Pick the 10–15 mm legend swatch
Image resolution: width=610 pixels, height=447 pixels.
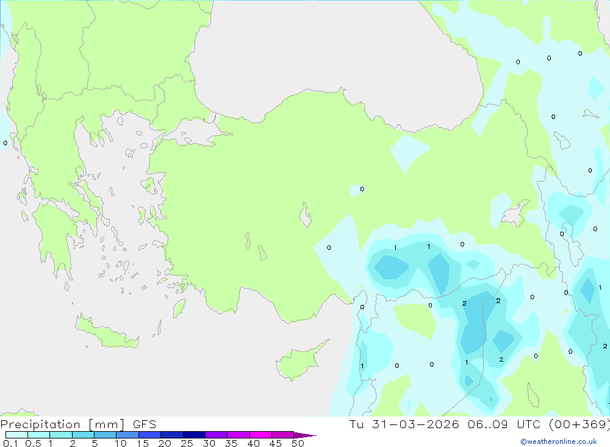point(127,435)
